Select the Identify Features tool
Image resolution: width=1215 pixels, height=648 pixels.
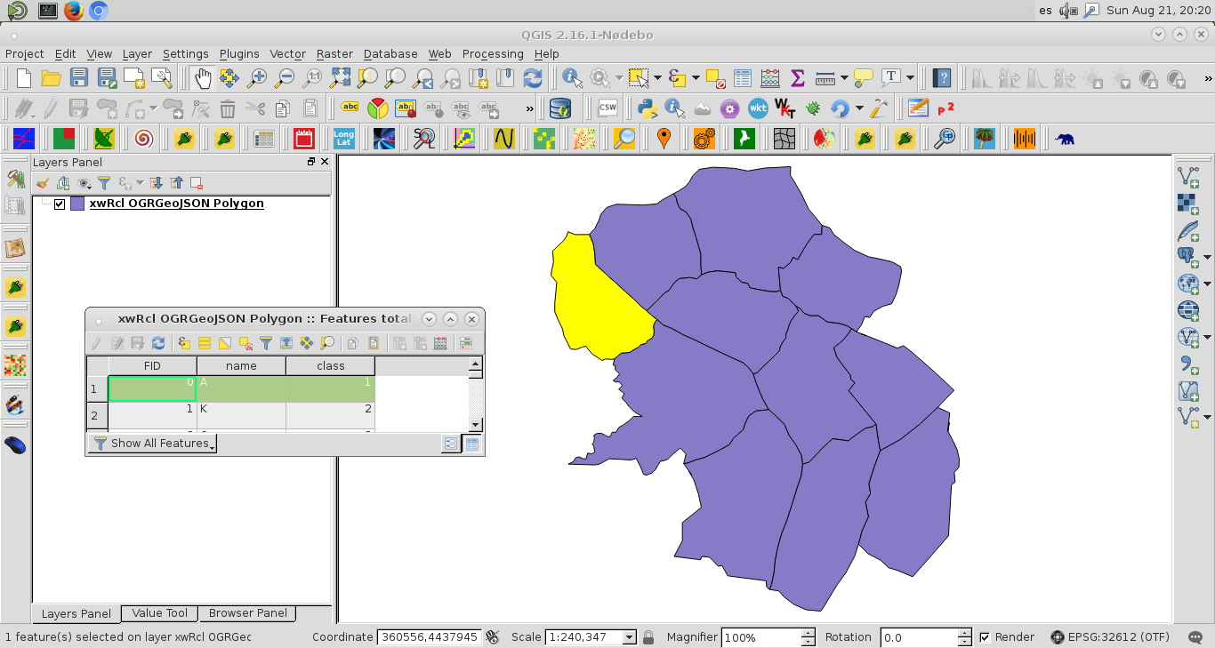572,78
